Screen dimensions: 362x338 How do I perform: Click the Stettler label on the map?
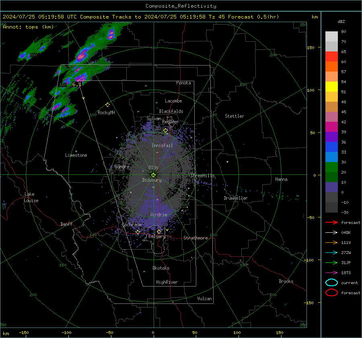(x=234, y=116)
